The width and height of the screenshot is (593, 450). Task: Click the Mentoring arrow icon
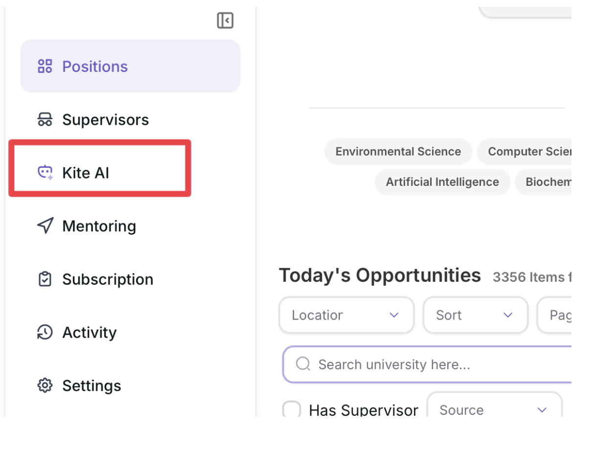(45, 225)
